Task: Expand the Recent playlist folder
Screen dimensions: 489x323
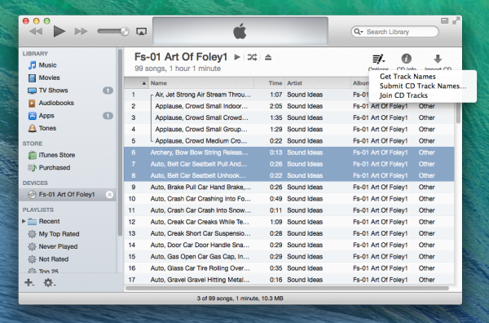Action: coord(24,221)
